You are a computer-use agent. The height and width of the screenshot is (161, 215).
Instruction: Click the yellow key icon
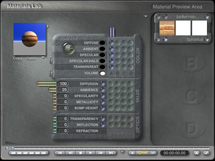(x=142, y=153)
